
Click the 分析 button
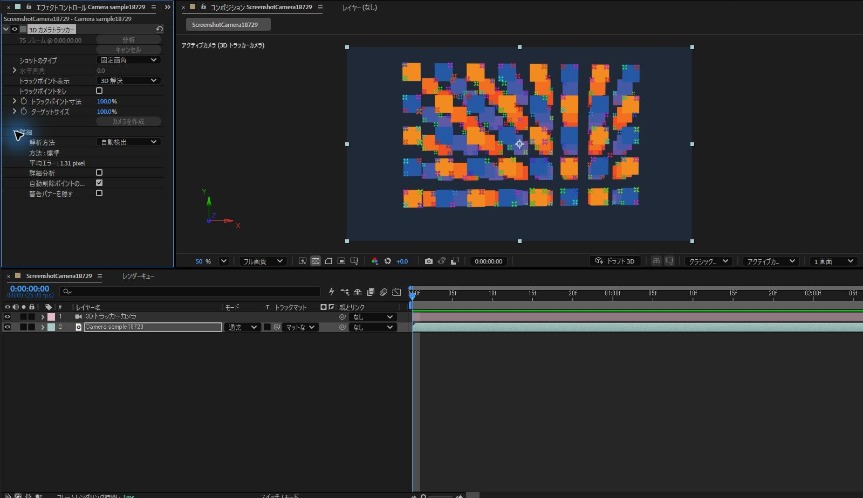click(x=128, y=39)
